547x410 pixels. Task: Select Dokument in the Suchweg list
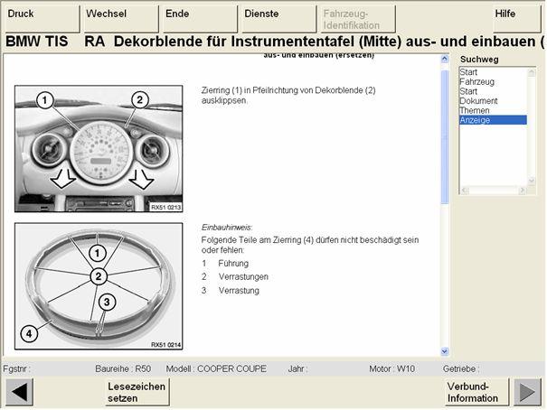[478, 101]
